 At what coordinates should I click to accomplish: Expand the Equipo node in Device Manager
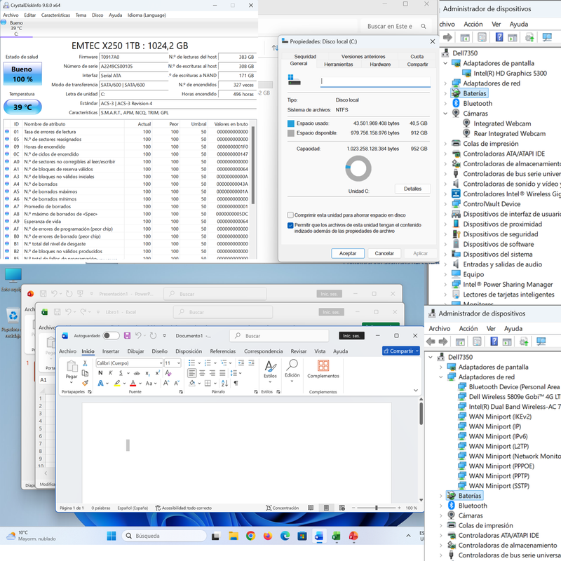pyautogui.click(x=445, y=274)
